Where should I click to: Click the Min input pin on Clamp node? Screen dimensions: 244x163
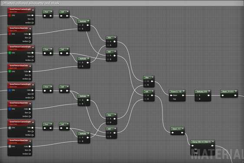[193, 149]
